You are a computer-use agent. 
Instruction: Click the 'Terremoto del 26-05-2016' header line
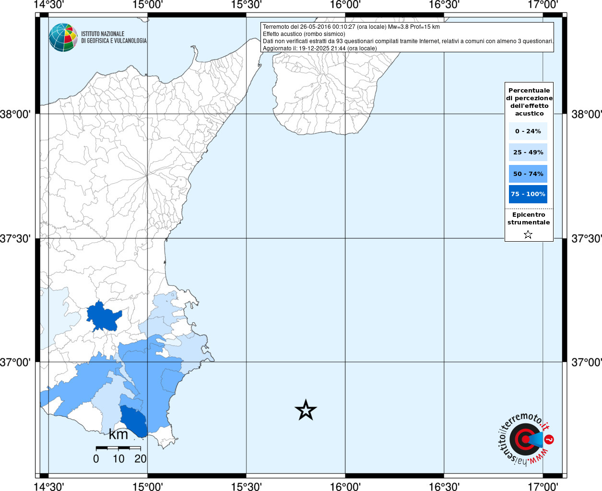351,27
